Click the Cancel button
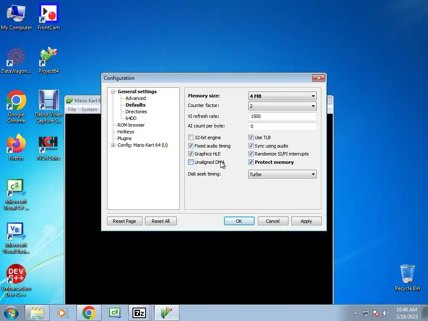This screenshot has width=428, height=321. [273, 221]
